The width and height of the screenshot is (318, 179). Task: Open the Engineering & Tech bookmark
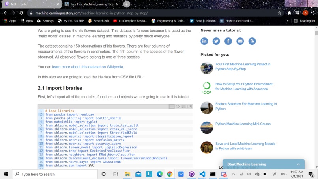168,21
